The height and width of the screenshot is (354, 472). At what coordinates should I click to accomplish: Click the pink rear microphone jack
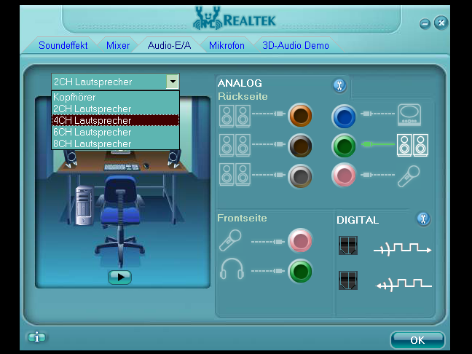pos(344,175)
